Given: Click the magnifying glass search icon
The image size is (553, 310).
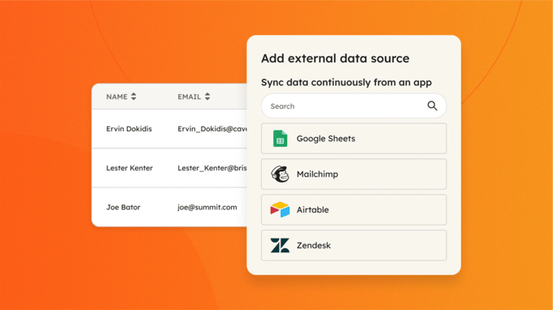Looking at the screenshot, I should point(433,105).
